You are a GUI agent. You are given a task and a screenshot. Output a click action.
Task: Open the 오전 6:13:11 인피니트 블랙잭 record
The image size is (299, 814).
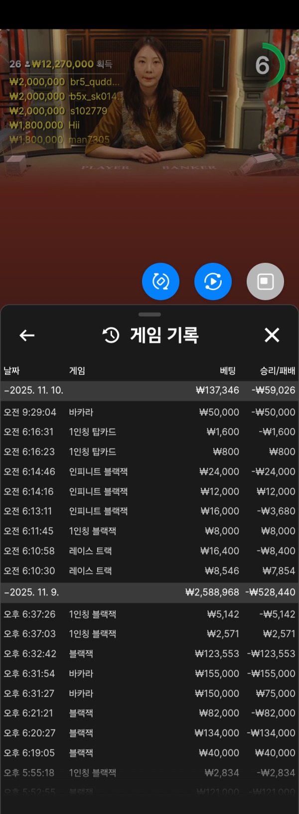click(149, 511)
